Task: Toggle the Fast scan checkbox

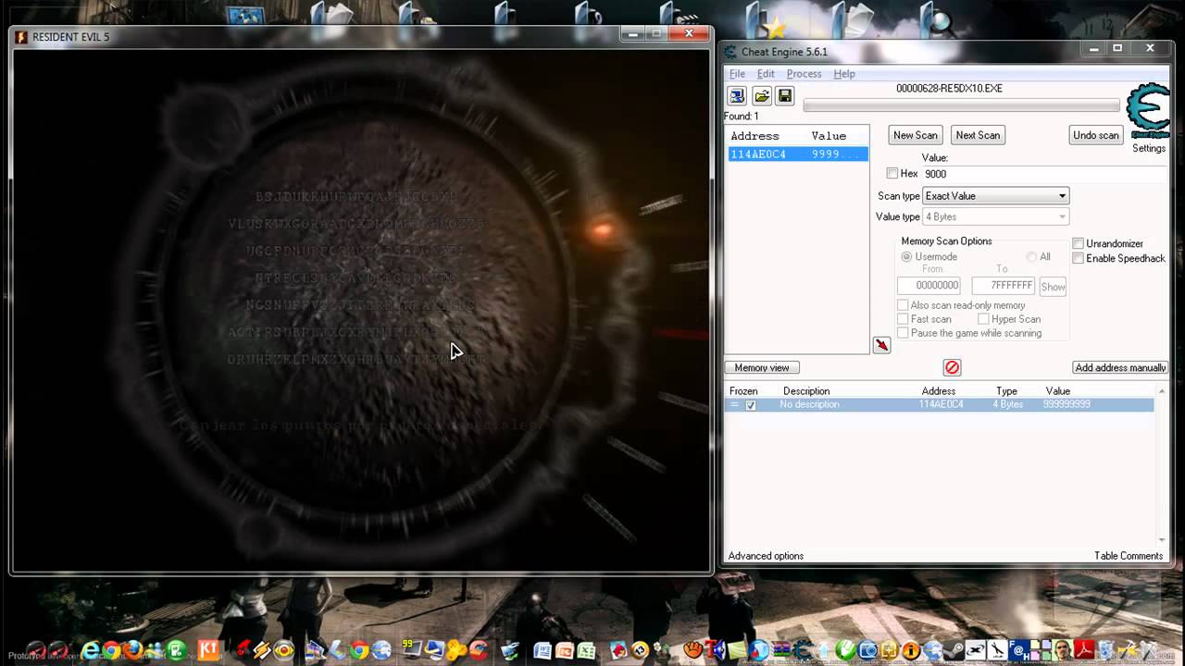Action: click(903, 319)
